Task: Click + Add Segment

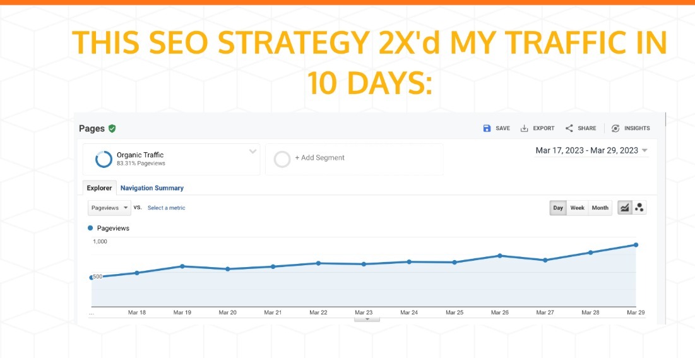Action: [x=319, y=157]
